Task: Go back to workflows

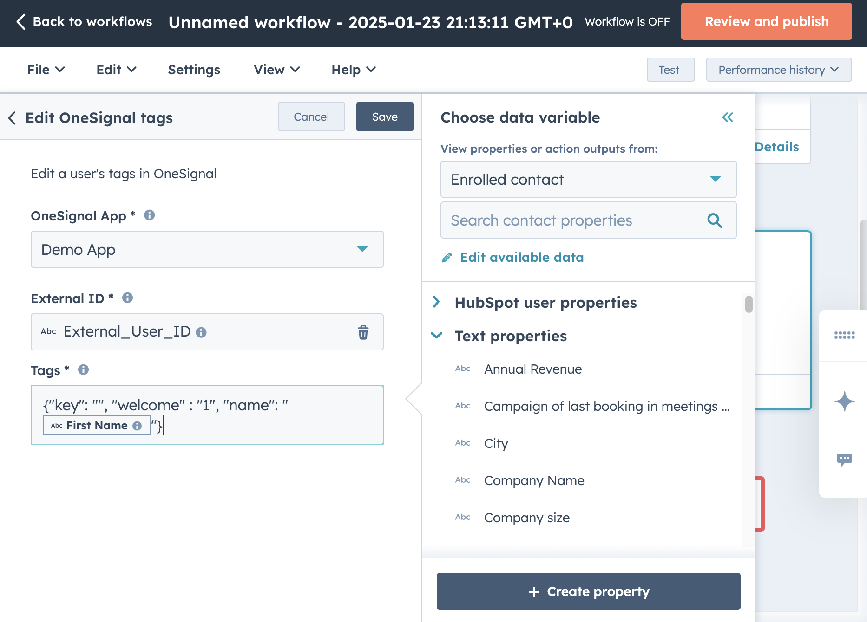Action: point(84,22)
